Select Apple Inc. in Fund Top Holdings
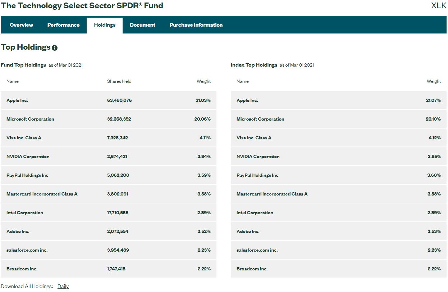Screen dimensions: 448x292 click(x=17, y=100)
